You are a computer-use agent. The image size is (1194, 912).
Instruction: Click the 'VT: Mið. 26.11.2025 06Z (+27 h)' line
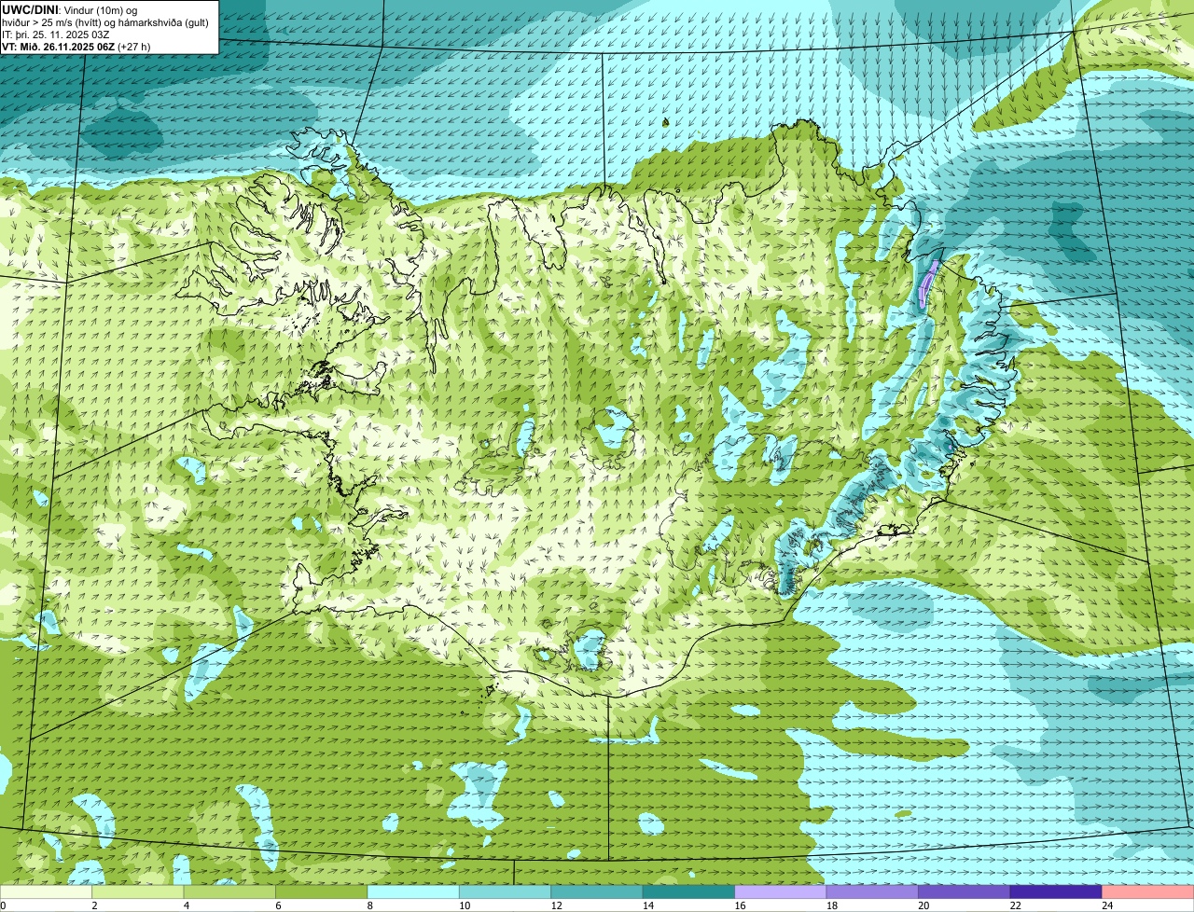coord(76,46)
